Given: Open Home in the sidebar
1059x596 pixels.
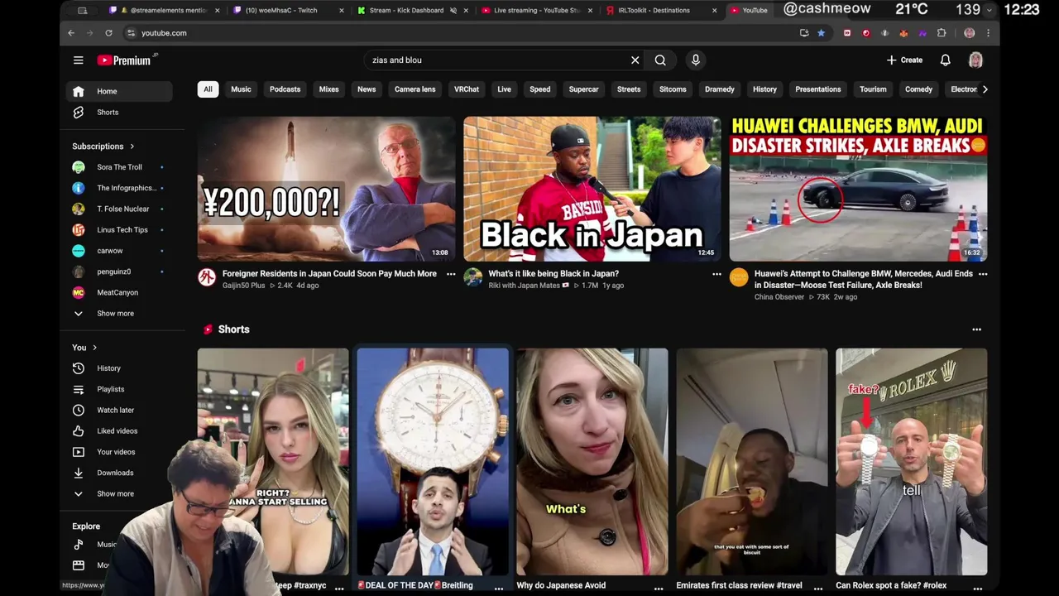Looking at the screenshot, I should pyautogui.click(x=119, y=91).
